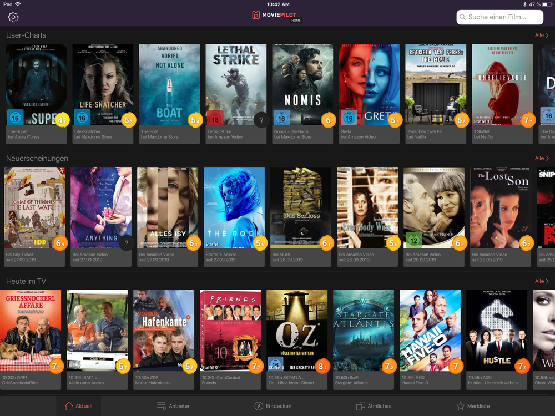Open the Anything movie poster
555x416 pixels.
[x=101, y=207]
